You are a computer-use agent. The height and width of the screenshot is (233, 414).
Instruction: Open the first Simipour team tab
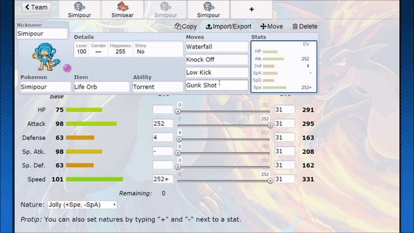79,10
